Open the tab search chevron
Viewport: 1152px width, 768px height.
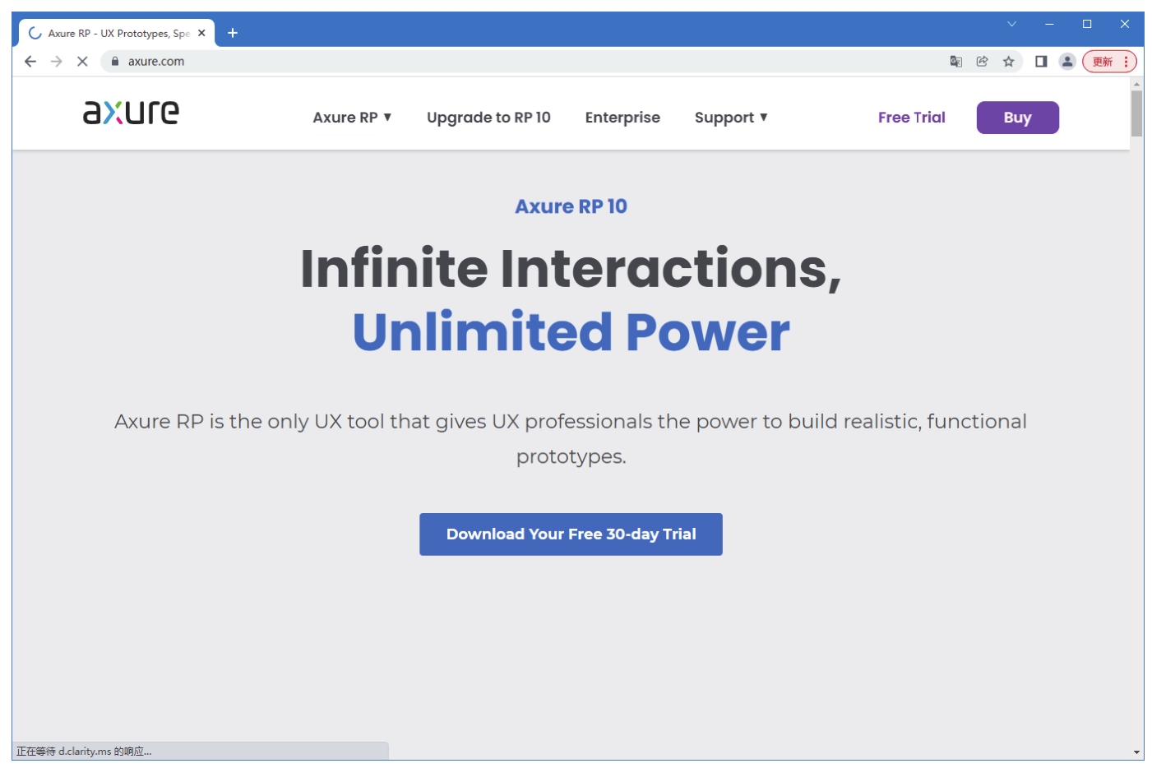(1011, 24)
